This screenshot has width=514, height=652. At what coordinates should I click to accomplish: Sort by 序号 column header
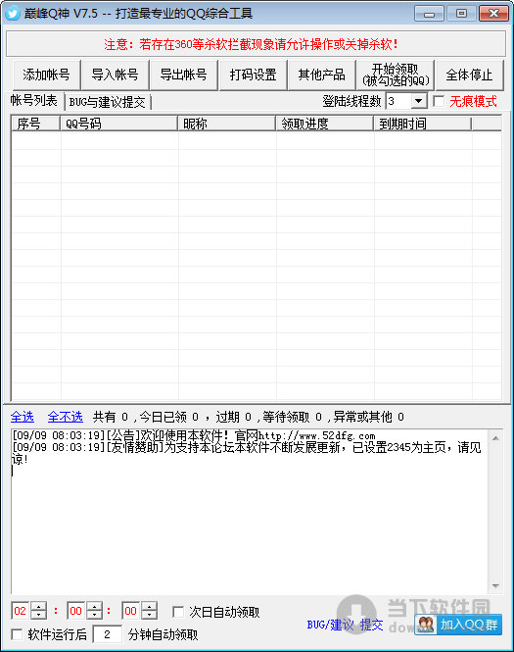(x=35, y=124)
